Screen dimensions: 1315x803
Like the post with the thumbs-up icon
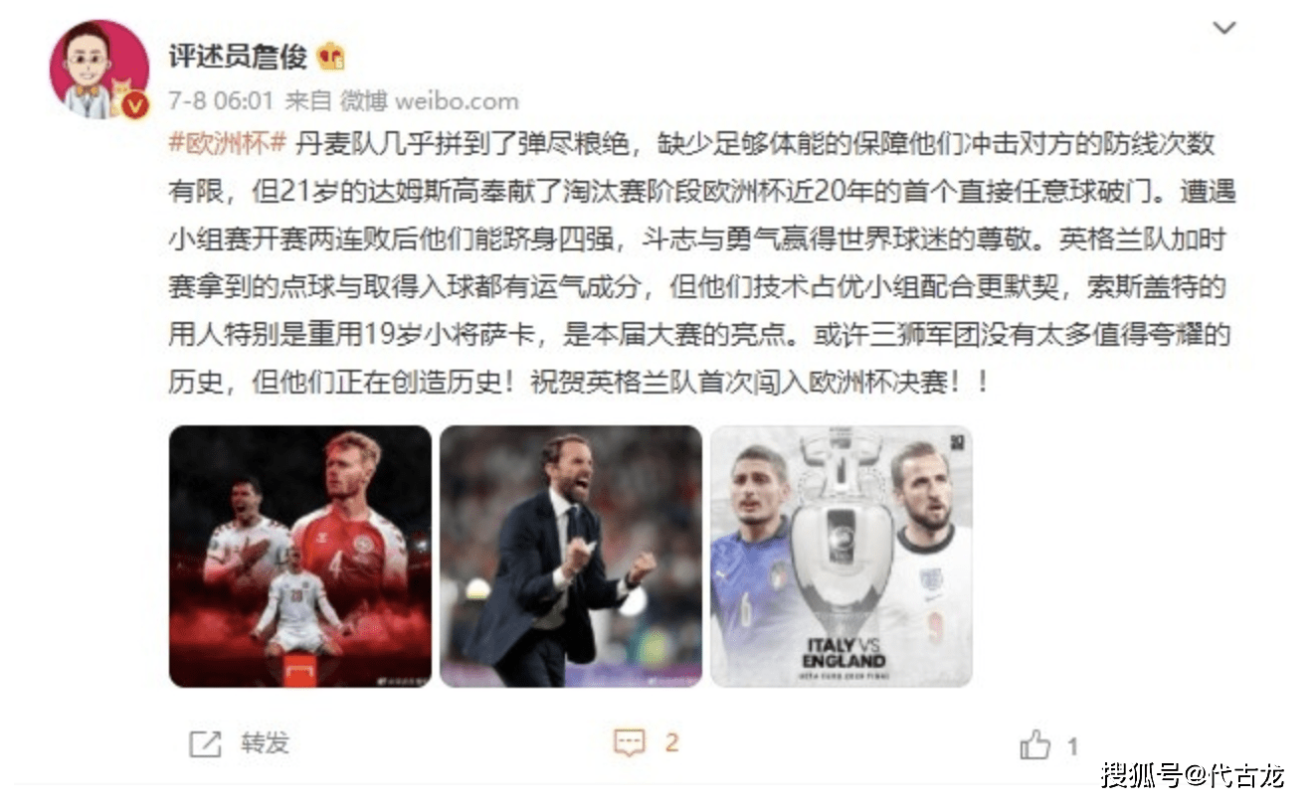[1035, 744]
